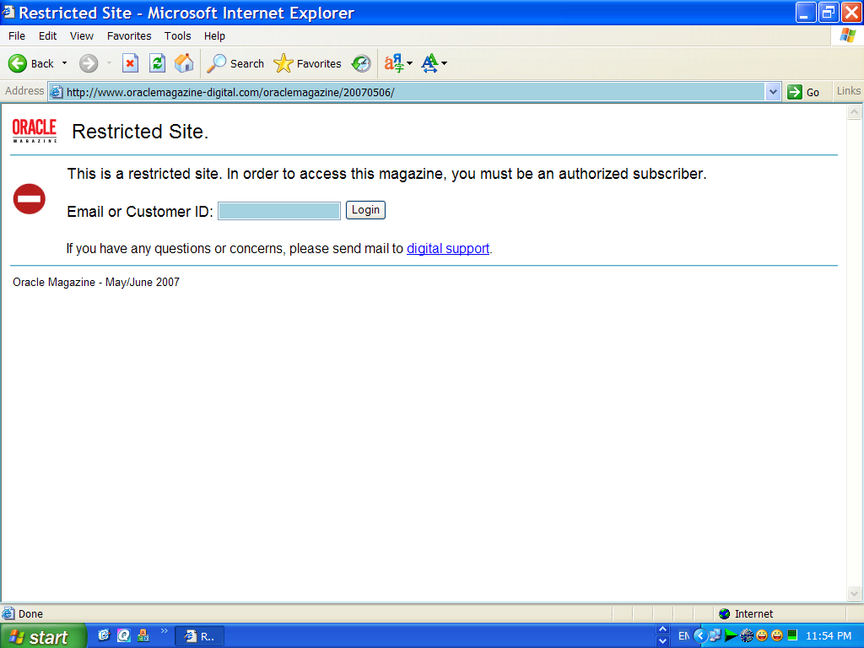Viewport: 864px width, 648px height.
Task: Open the text size toolbar dropdown
Action: click(445, 63)
